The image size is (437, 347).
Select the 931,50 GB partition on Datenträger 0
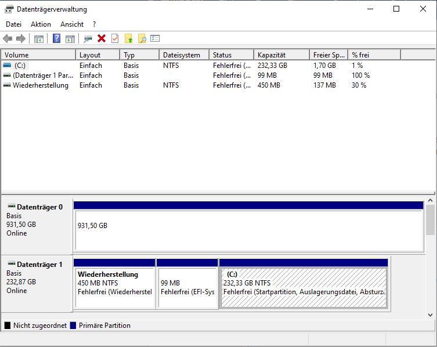[x=248, y=226]
